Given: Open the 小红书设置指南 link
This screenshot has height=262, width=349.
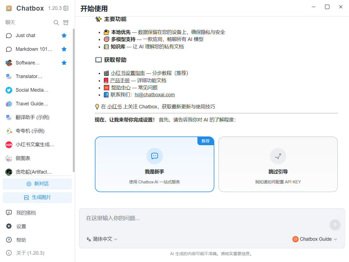Looking at the screenshot, I should click(x=128, y=73).
